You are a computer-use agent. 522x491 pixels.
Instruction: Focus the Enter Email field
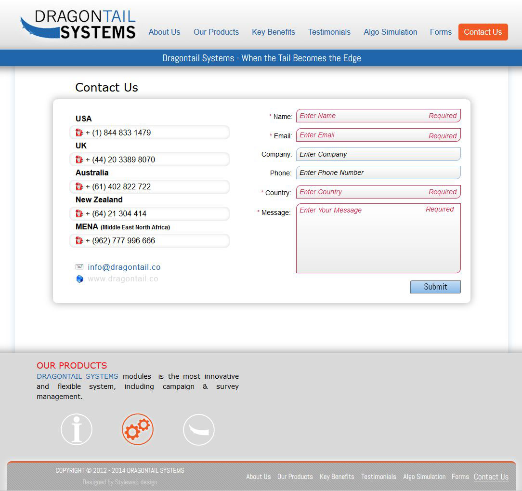coord(378,135)
